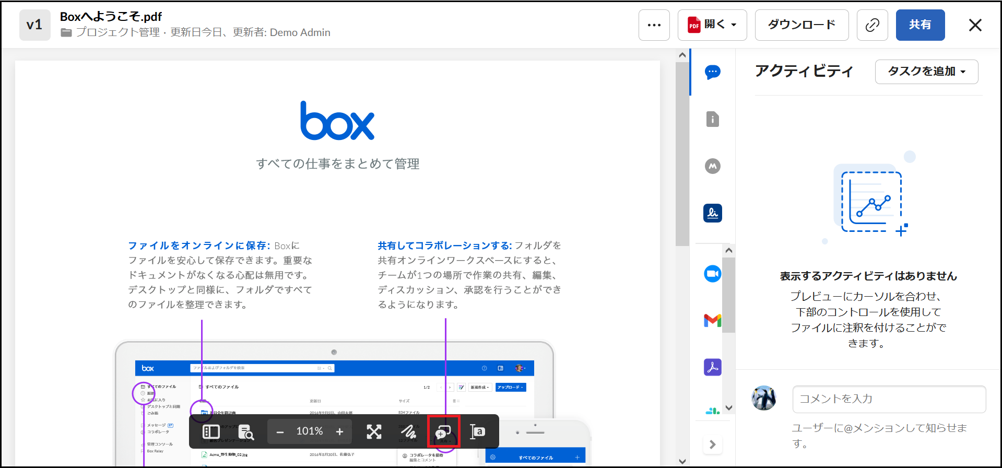Select the drawing annotation tool
The height and width of the screenshot is (468, 1002).
408,431
